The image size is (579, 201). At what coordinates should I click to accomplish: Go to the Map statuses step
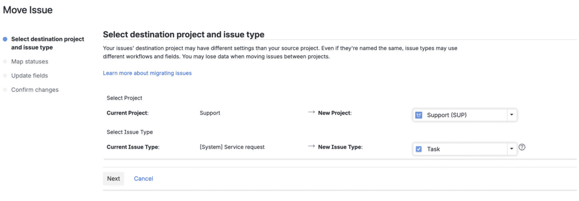[29, 61]
